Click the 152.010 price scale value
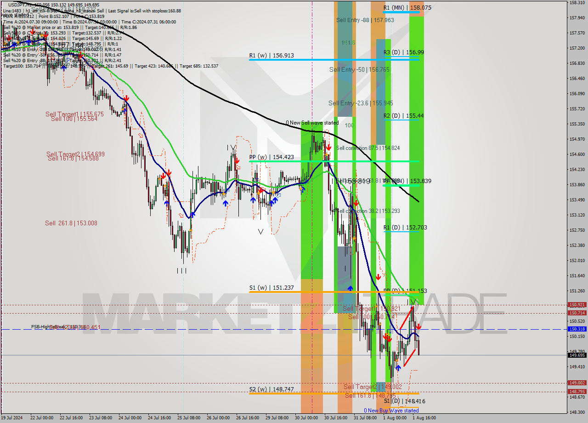 click(577, 260)
